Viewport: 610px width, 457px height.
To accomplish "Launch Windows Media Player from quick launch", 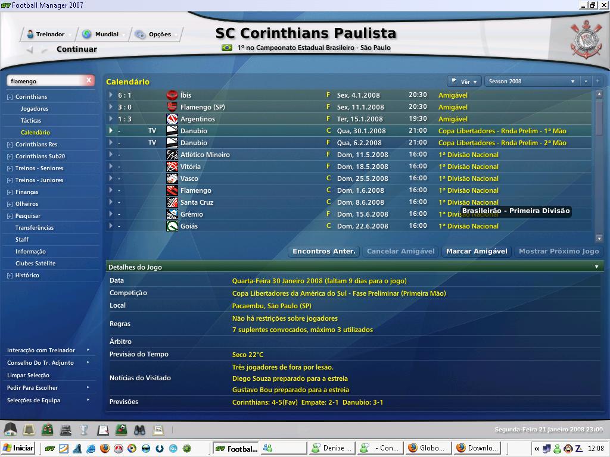I will [132, 449].
